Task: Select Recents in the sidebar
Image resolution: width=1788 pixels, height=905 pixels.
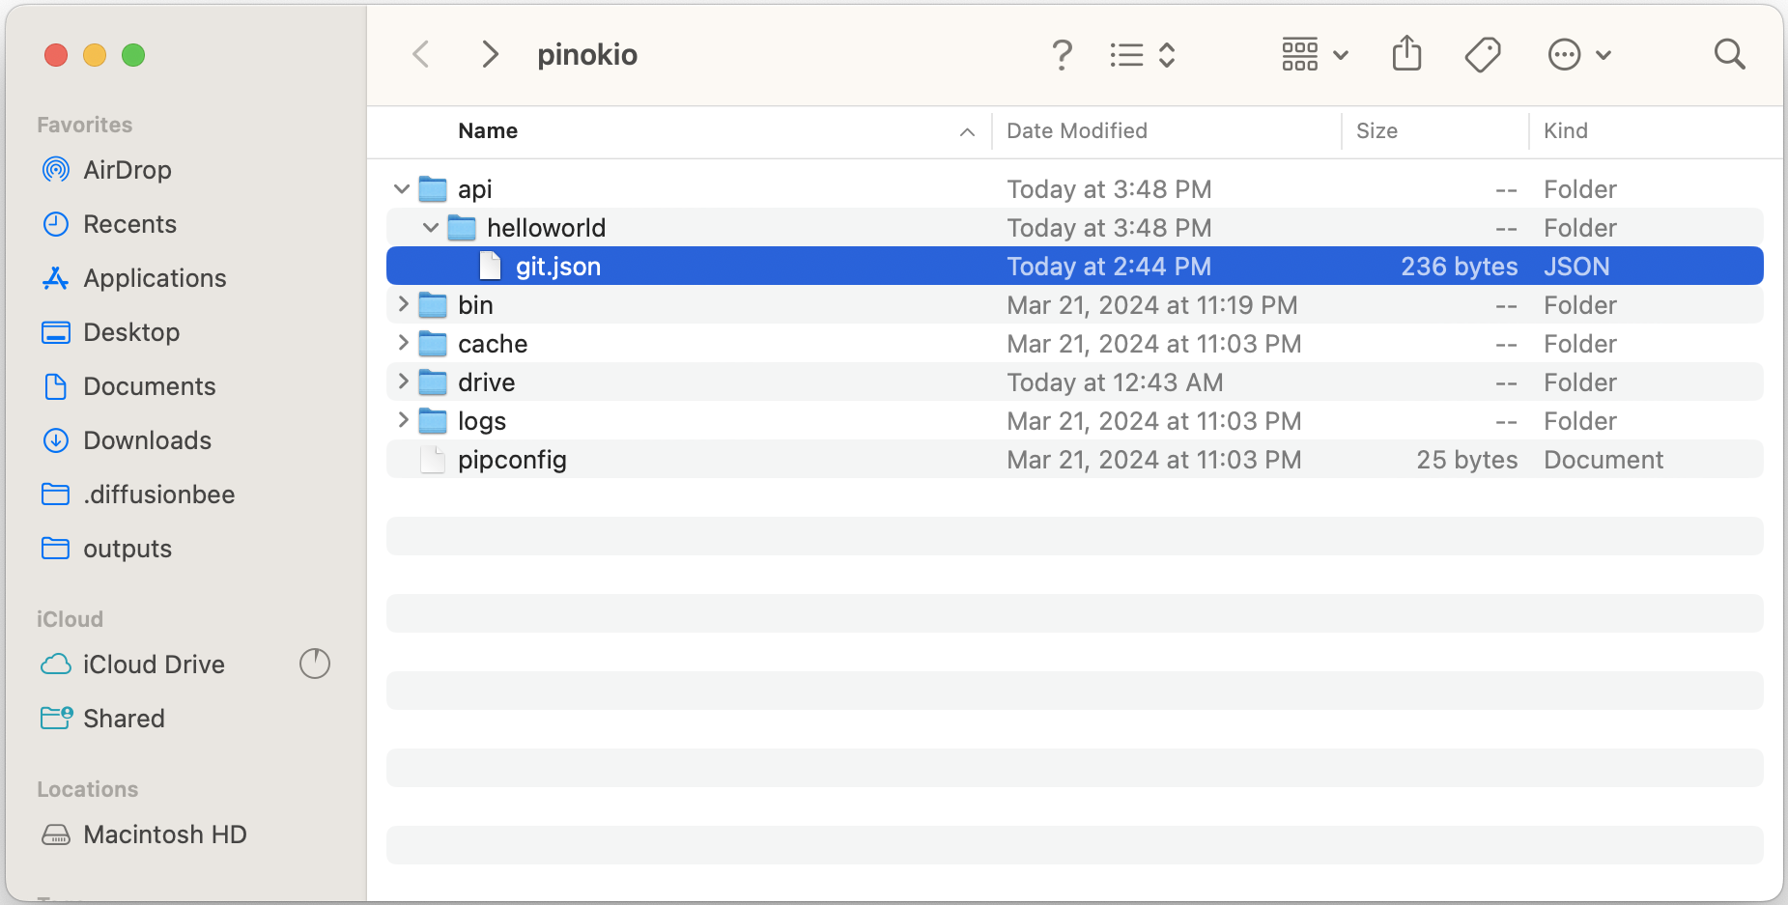Action: [128, 224]
